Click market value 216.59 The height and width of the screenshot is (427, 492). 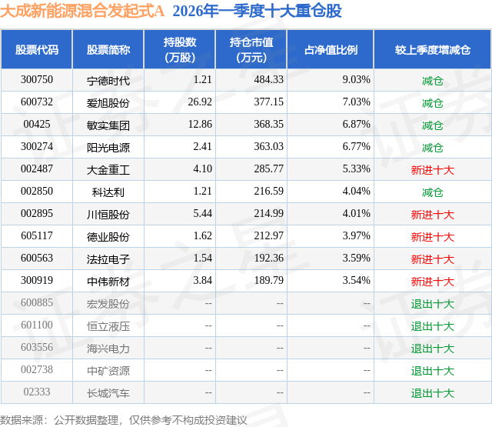pyautogui.click(x=268, y=192)
